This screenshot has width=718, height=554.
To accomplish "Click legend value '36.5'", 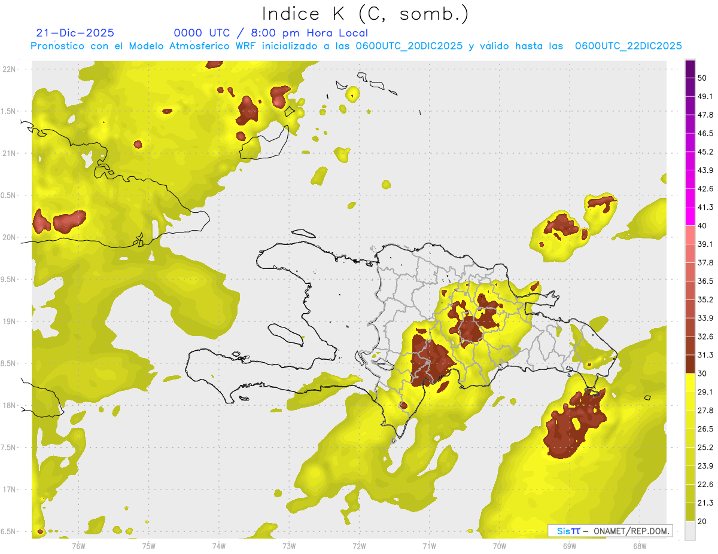I will click(705, 281).
